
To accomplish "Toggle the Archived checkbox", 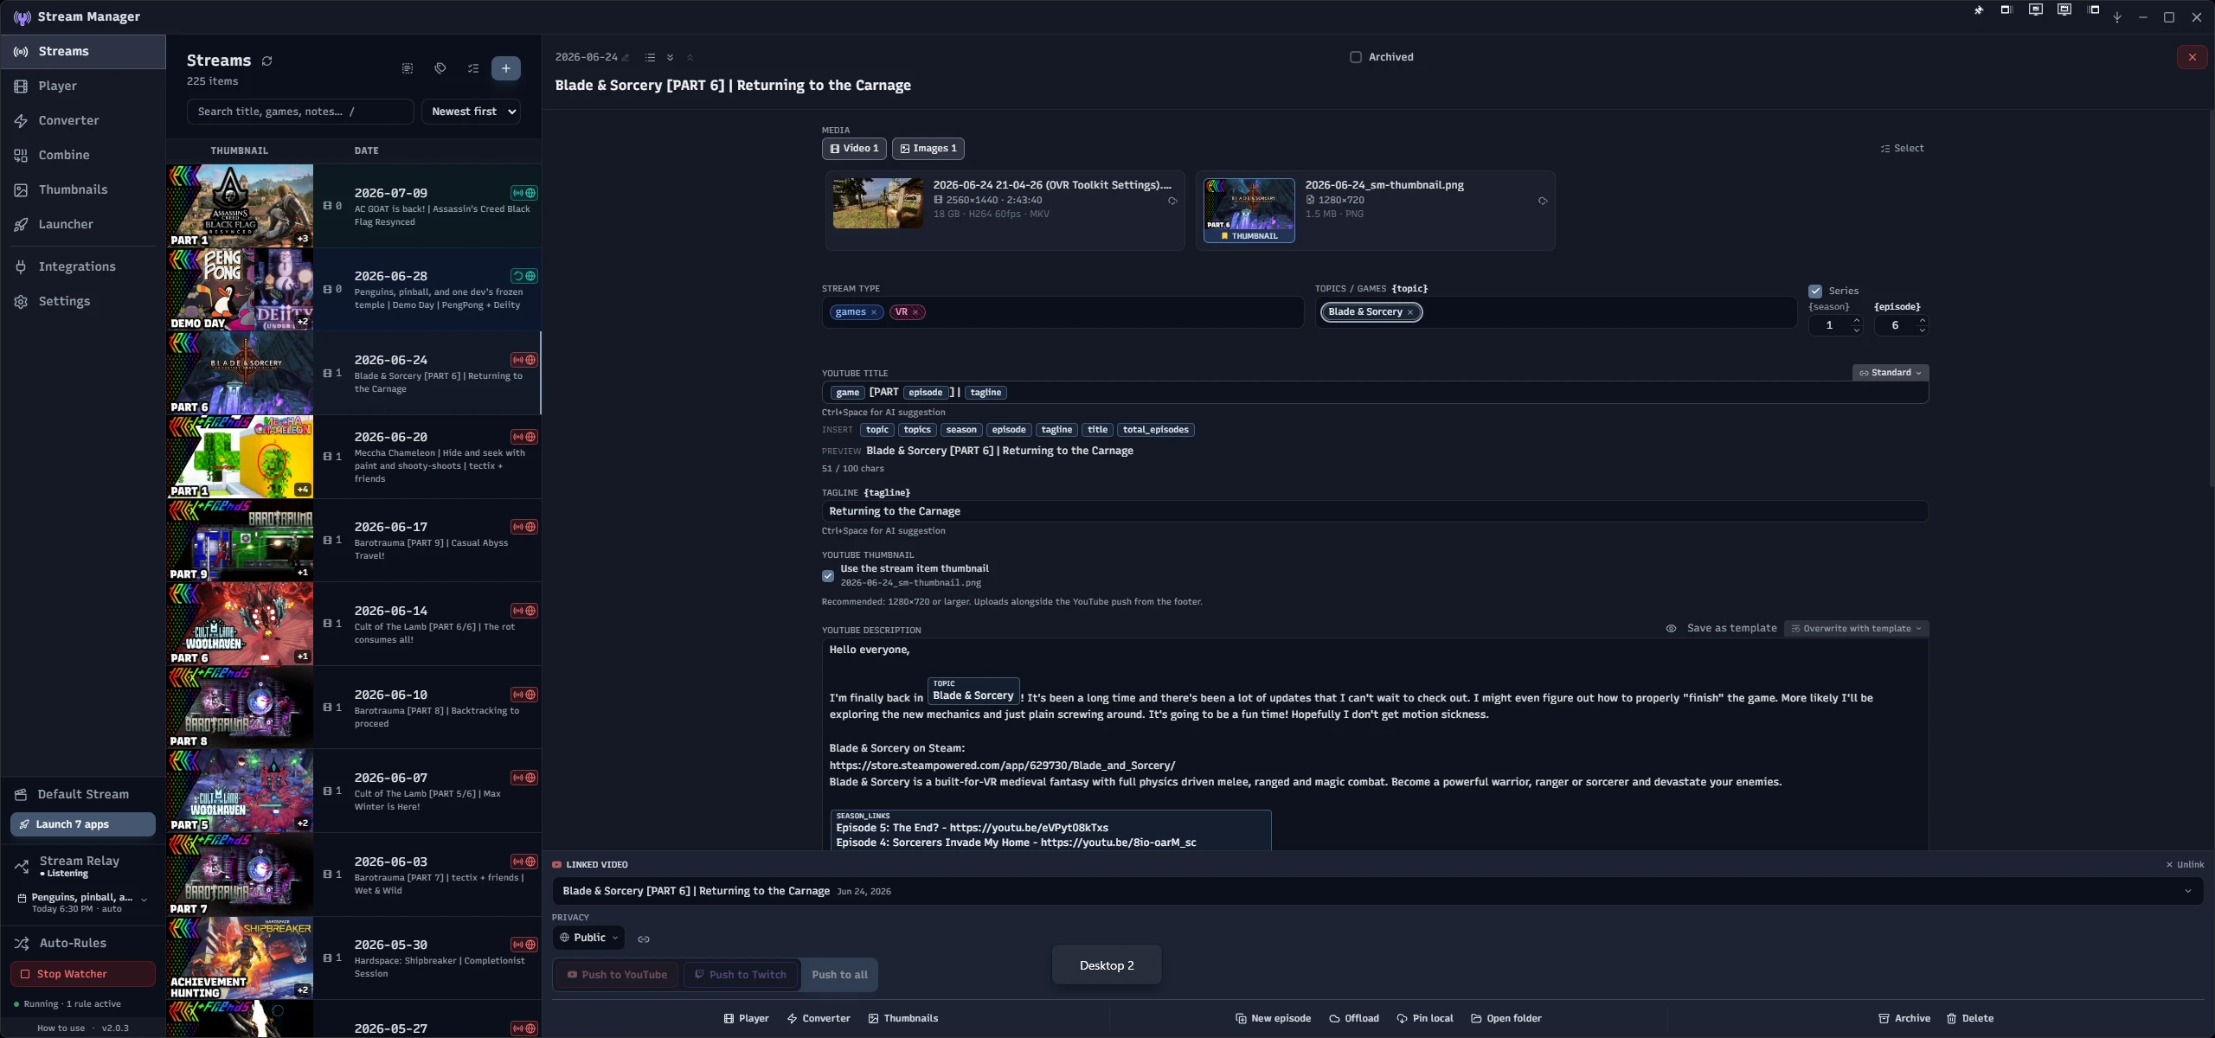I will (1356, 57).
